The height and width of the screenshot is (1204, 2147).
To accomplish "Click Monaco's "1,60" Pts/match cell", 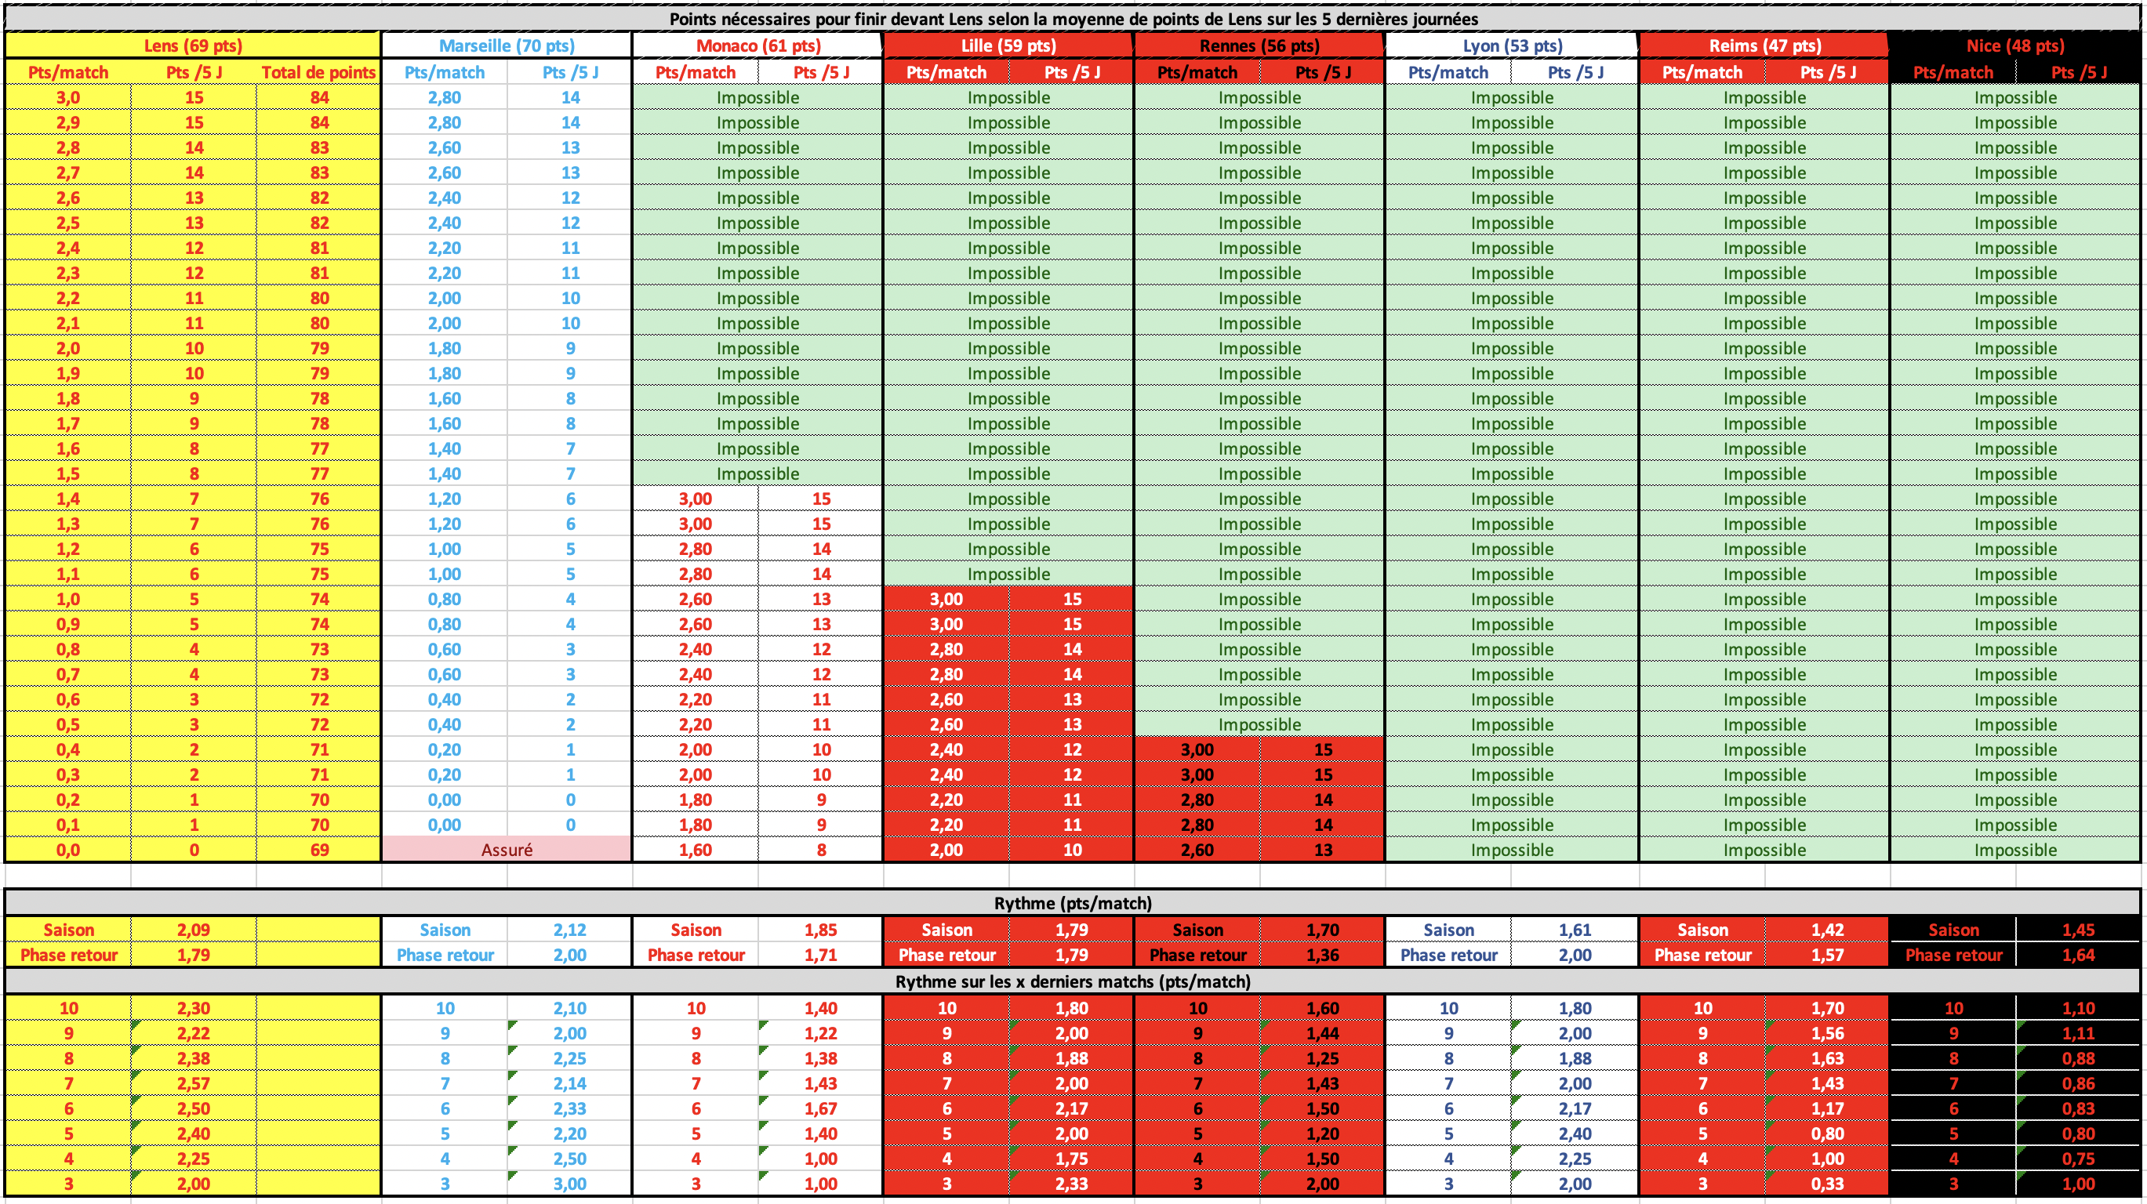I will pos(695,850).
